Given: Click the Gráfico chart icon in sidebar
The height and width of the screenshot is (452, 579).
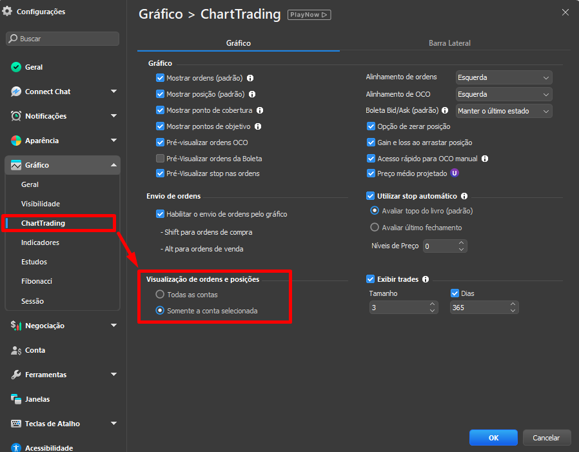Looking at the screenshot, I should coord(16,165).
